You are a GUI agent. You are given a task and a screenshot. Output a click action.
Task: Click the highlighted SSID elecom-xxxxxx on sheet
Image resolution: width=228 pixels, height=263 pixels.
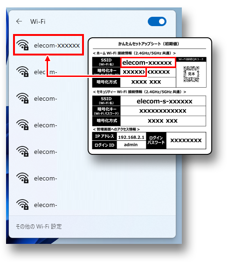[148, 62]
